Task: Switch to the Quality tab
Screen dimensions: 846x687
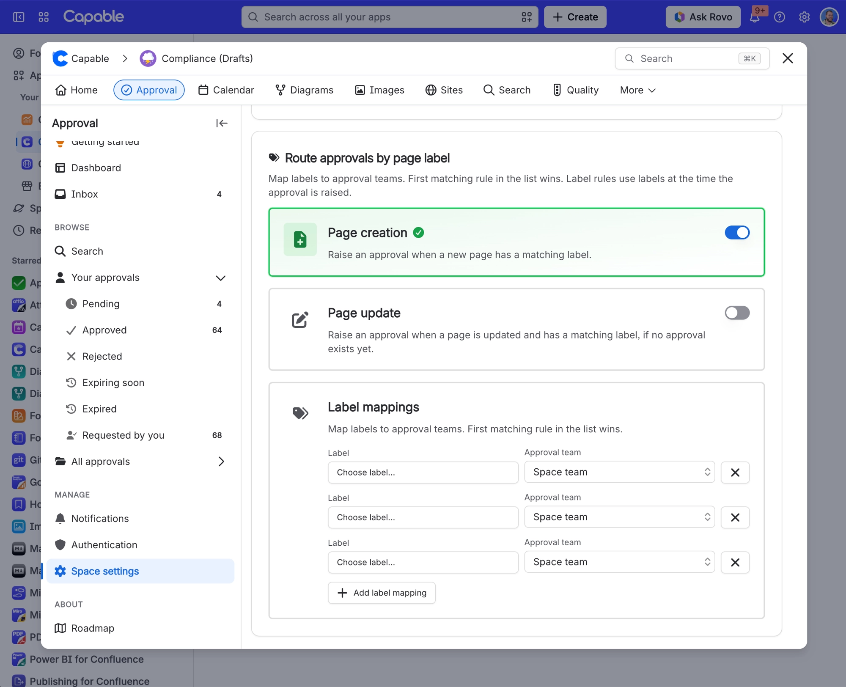Action: (575, 90)
